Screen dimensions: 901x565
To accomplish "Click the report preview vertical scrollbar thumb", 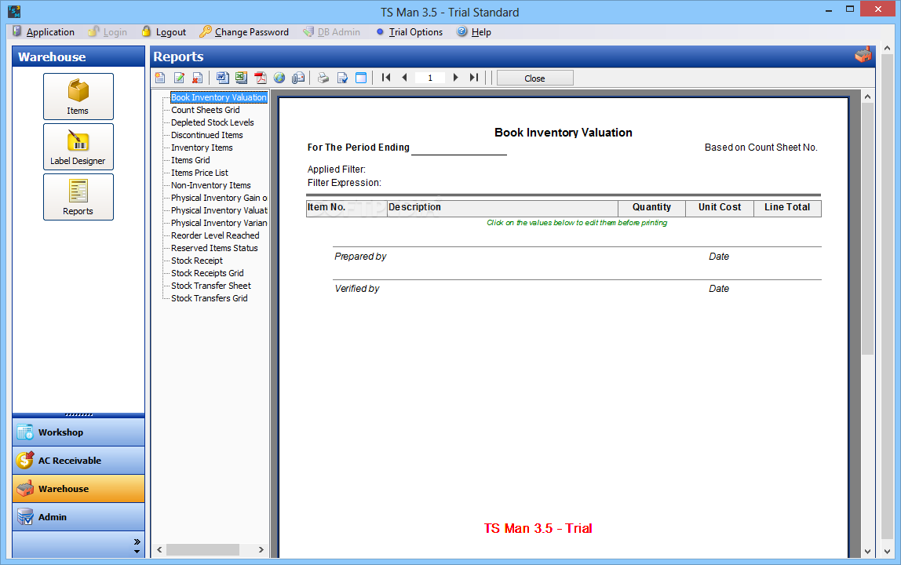I will [868, 229].
